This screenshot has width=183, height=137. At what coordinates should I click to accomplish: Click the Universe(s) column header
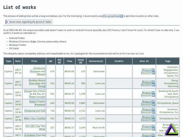pos(96,61)
